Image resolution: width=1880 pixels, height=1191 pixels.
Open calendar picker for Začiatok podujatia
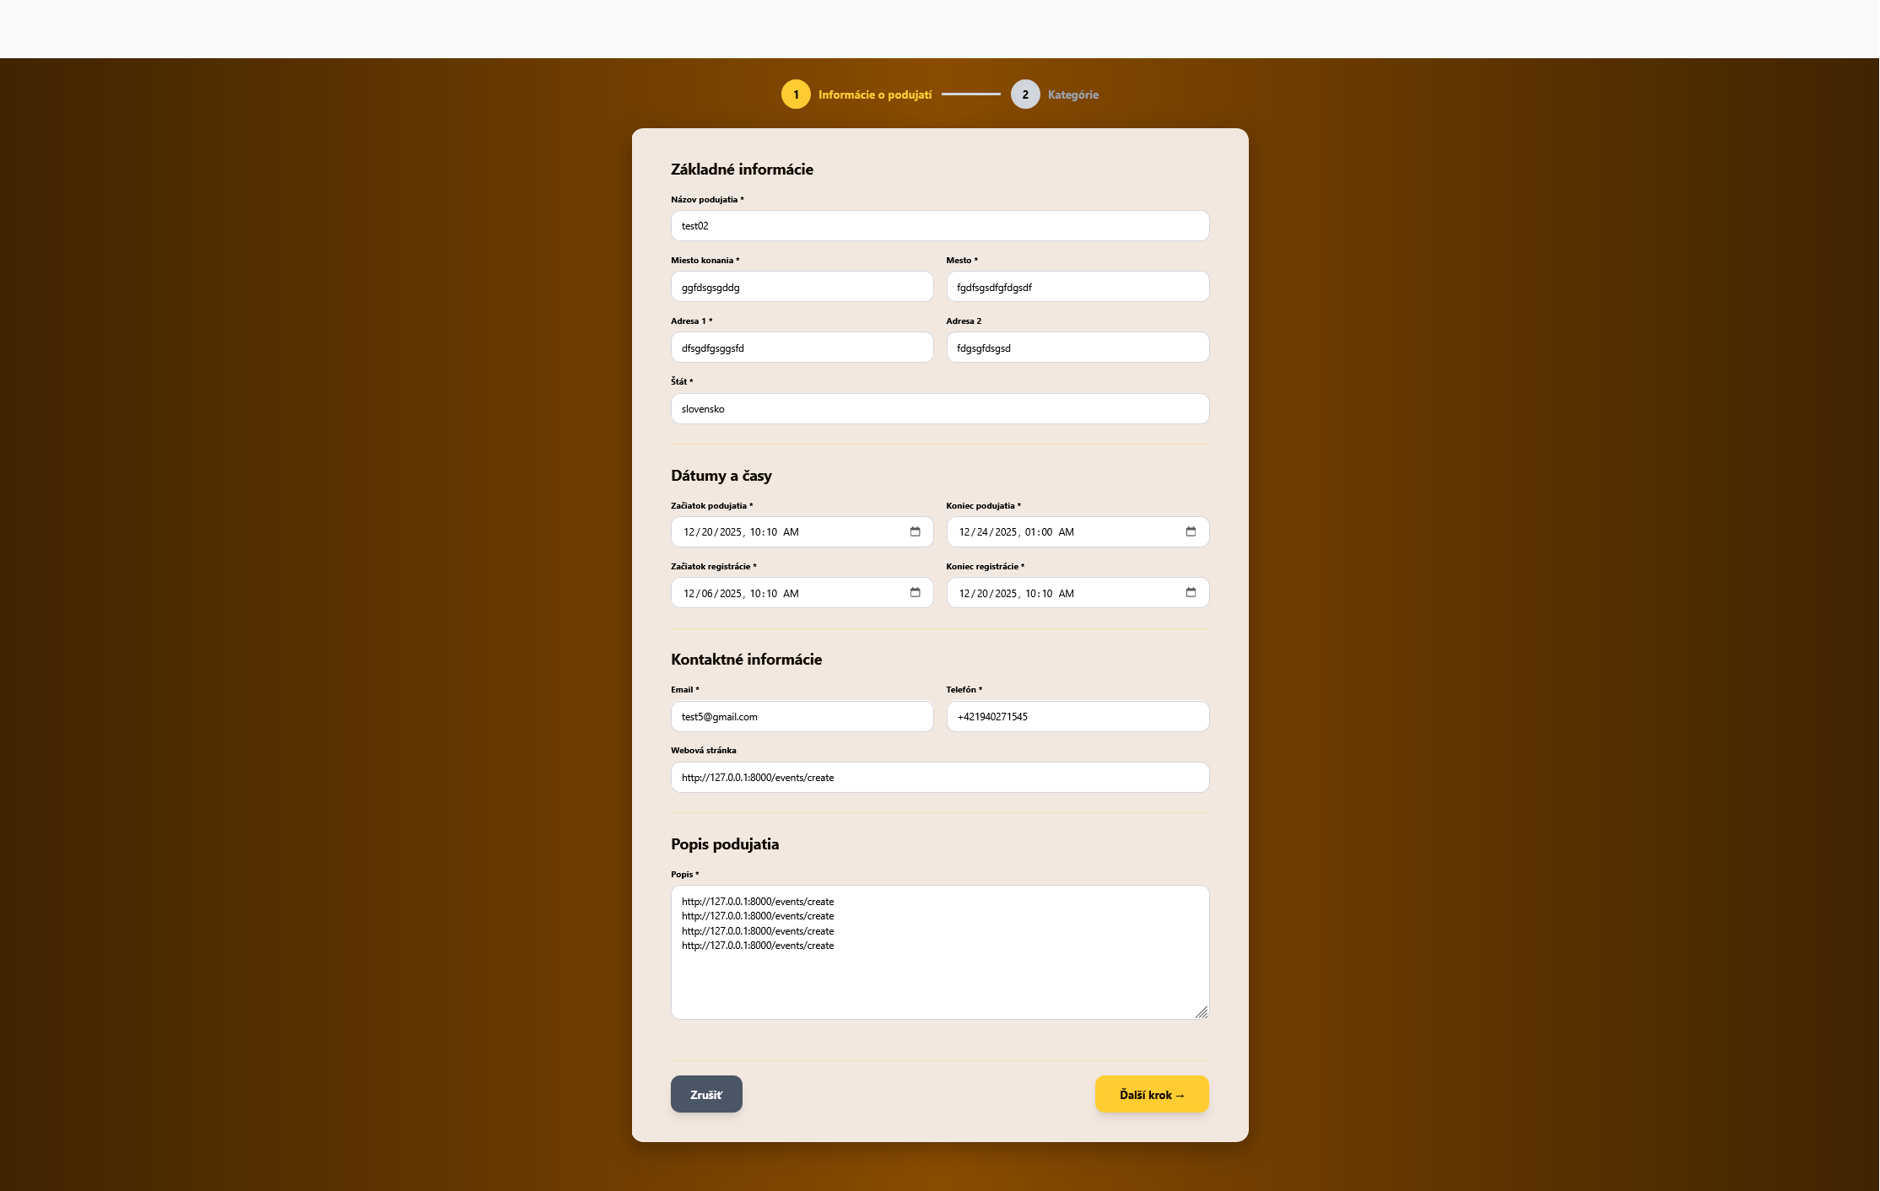pos(915,531)
